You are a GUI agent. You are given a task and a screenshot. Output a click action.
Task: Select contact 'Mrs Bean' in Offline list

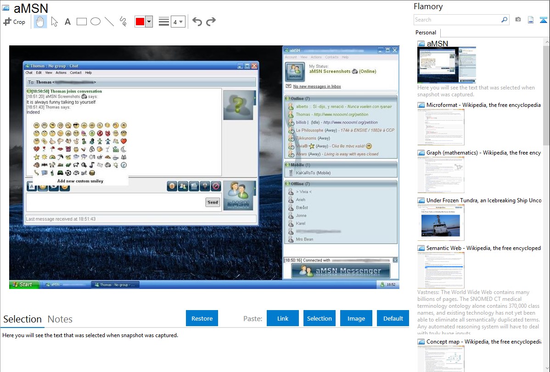(x=304, y=239)
